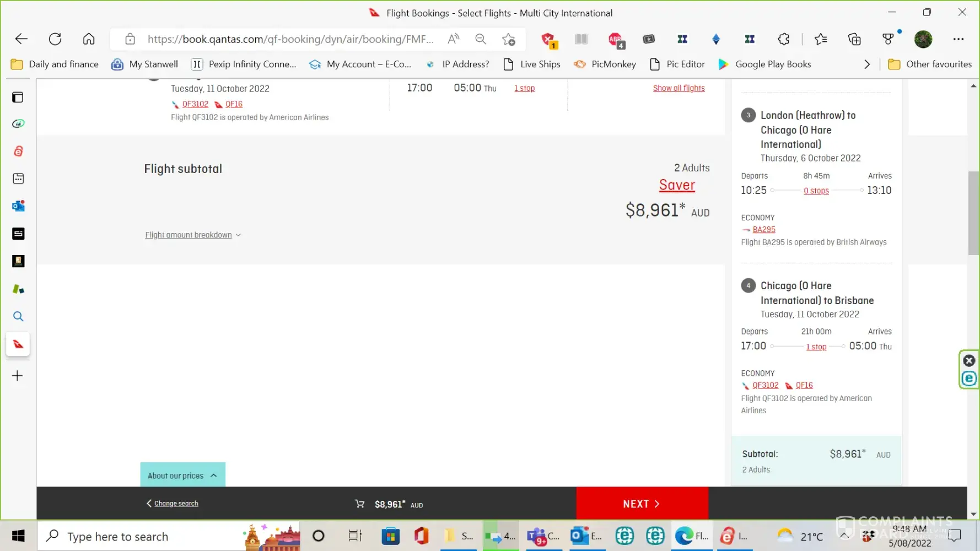980x551 pixels.
Task: Open Microsoft Store from the taskbar
Action: (x=390, y=536)
